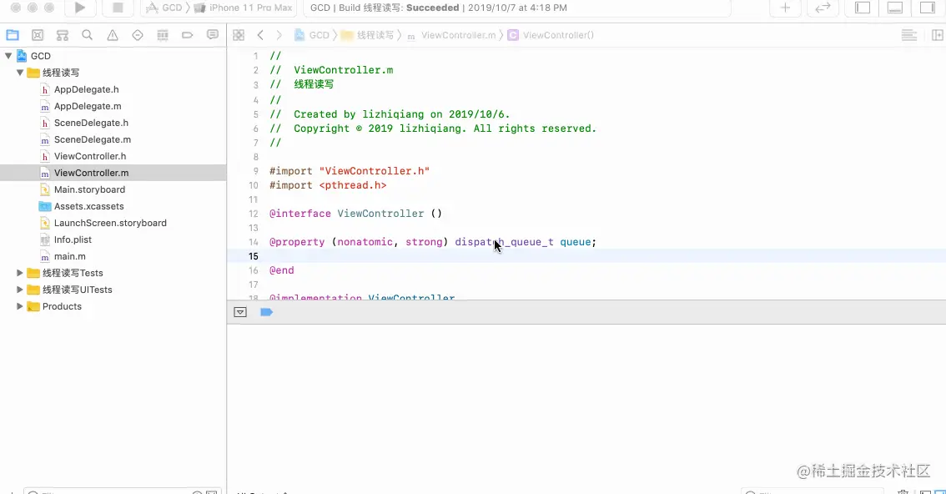Collapse the 线程读写 group
Image resolution: width=946 pixels, height=494 pixels.
pyautogui.click(x=19, y=73)
